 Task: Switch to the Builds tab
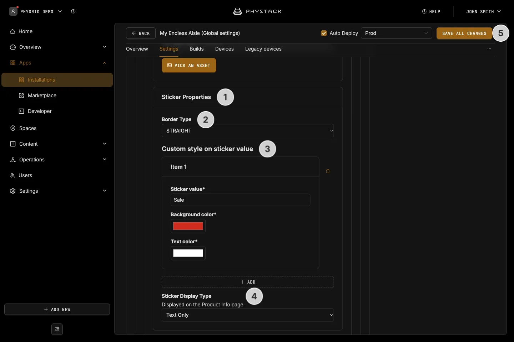point(197,49)
